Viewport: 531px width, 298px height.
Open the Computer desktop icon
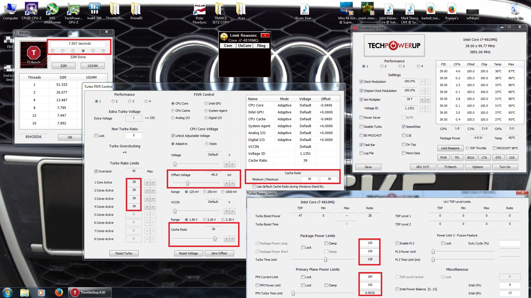(11, 11)
